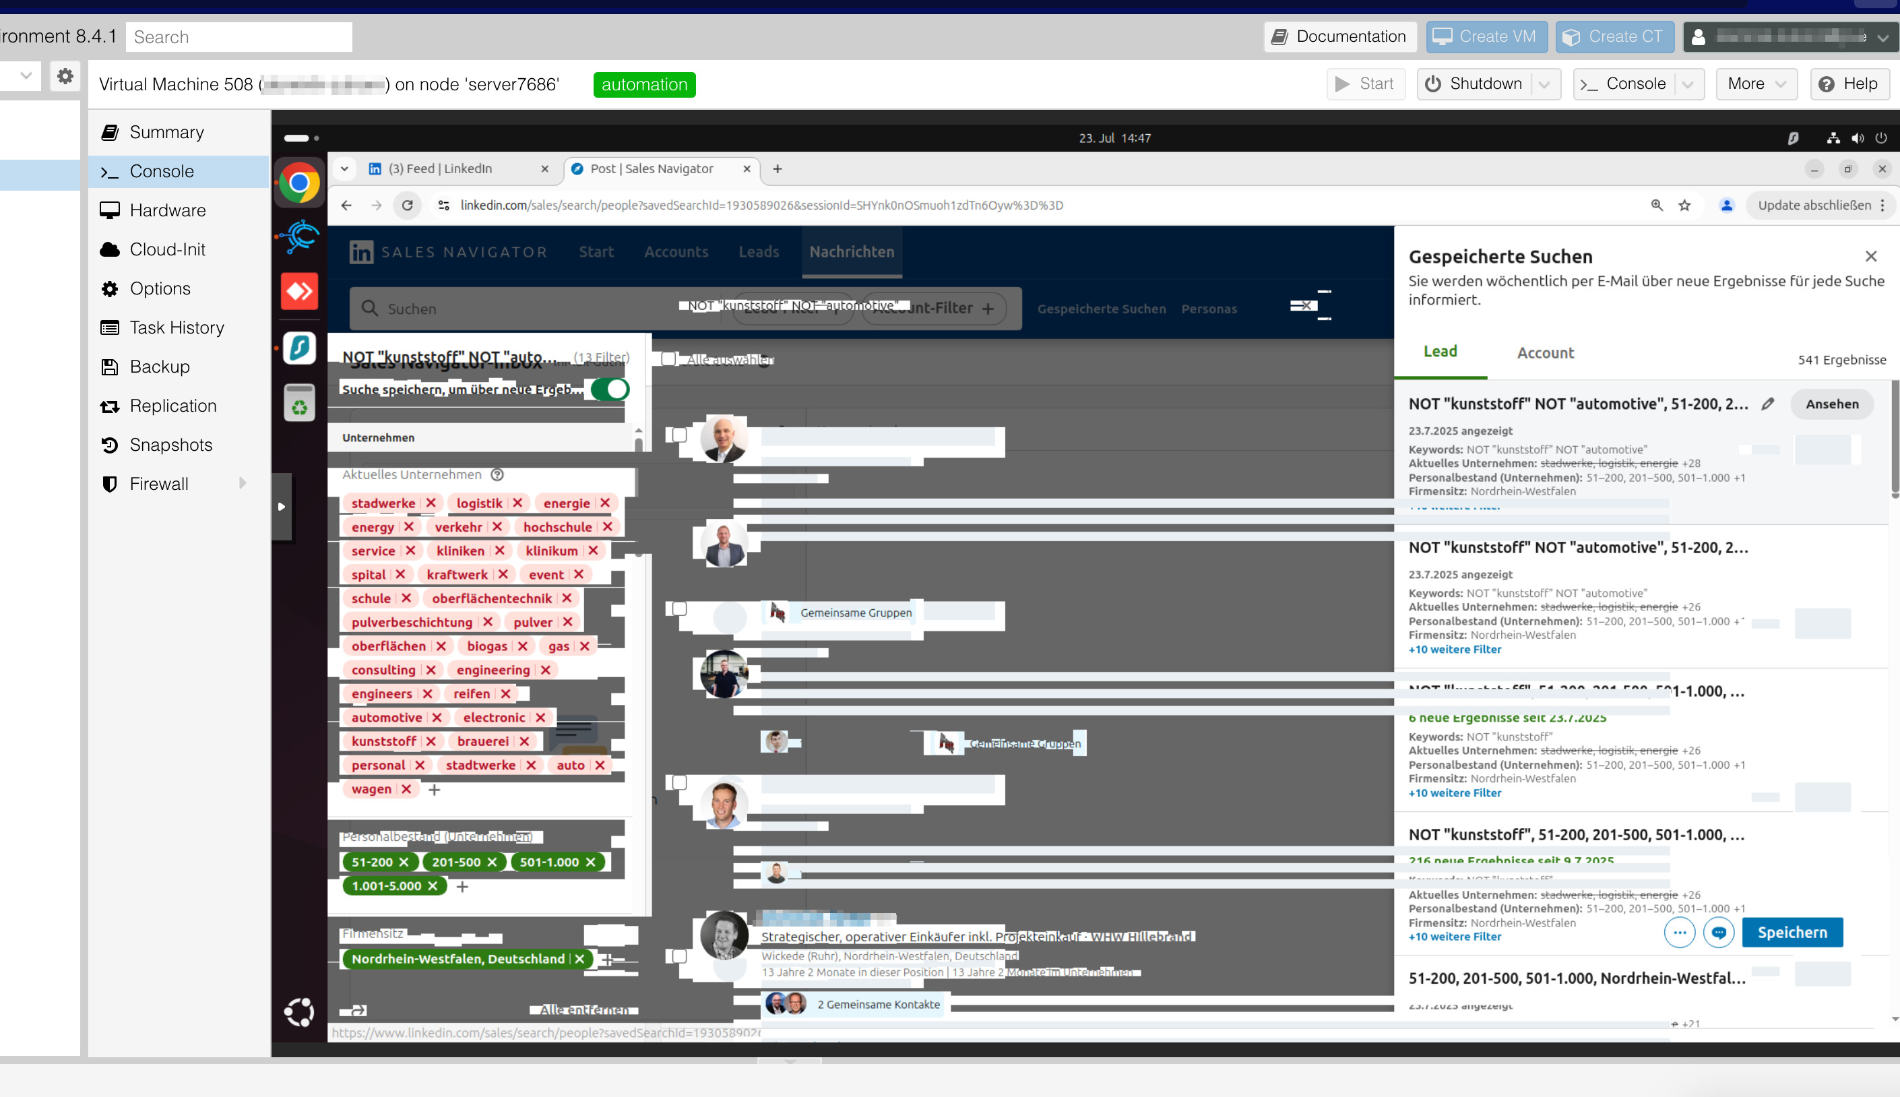Reload the Sales Navigator page
The height and width of the screenshot is (1097, 1900).
pyautogui.click(x=408, y=205)
